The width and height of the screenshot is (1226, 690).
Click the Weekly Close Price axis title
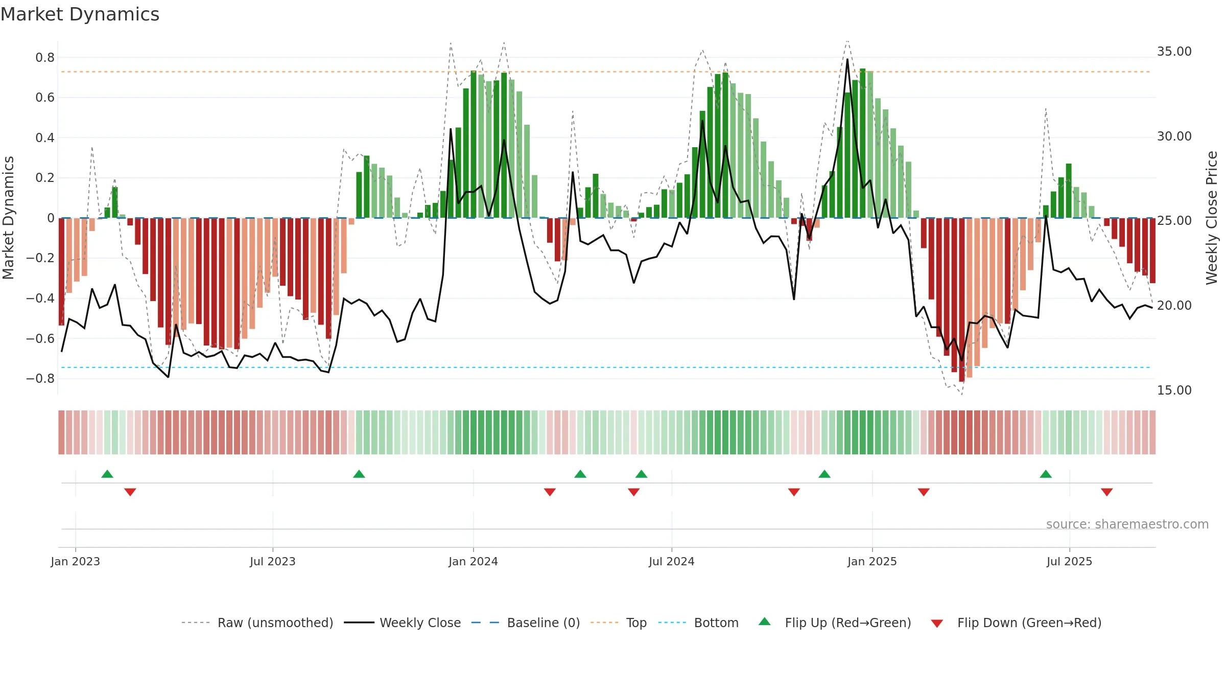pyautogui.click(x=1212, y=218)
